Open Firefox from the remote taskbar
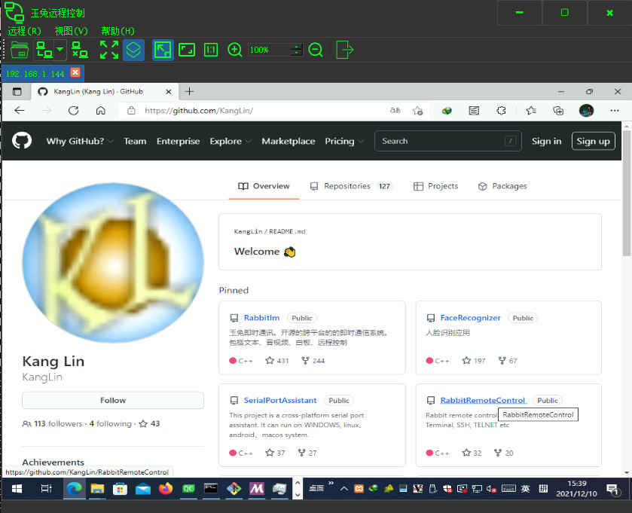 (166, 489)
